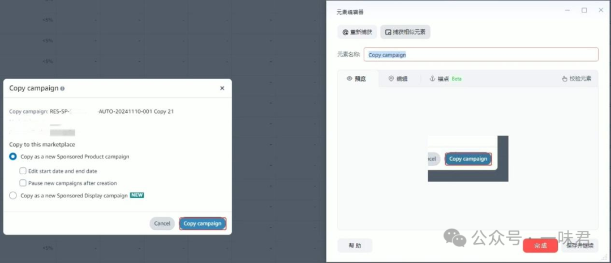Image resolution: width=611 pixels, height=263 pixels.
Task: Click the NEW badge next to Sponsored Display
Action: 137,195
